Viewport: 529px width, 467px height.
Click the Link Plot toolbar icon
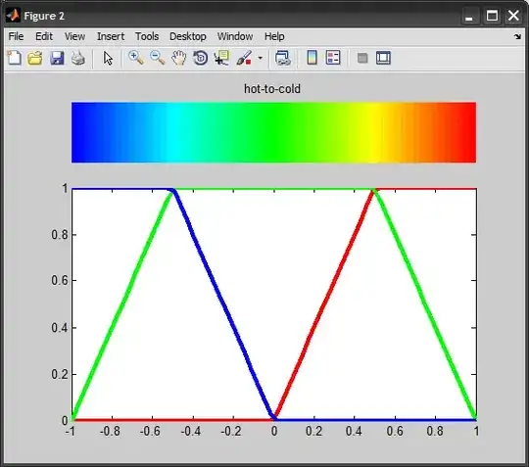(283, 58)
